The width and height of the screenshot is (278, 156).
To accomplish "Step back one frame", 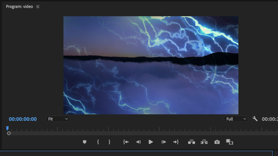I will point(138,142).
